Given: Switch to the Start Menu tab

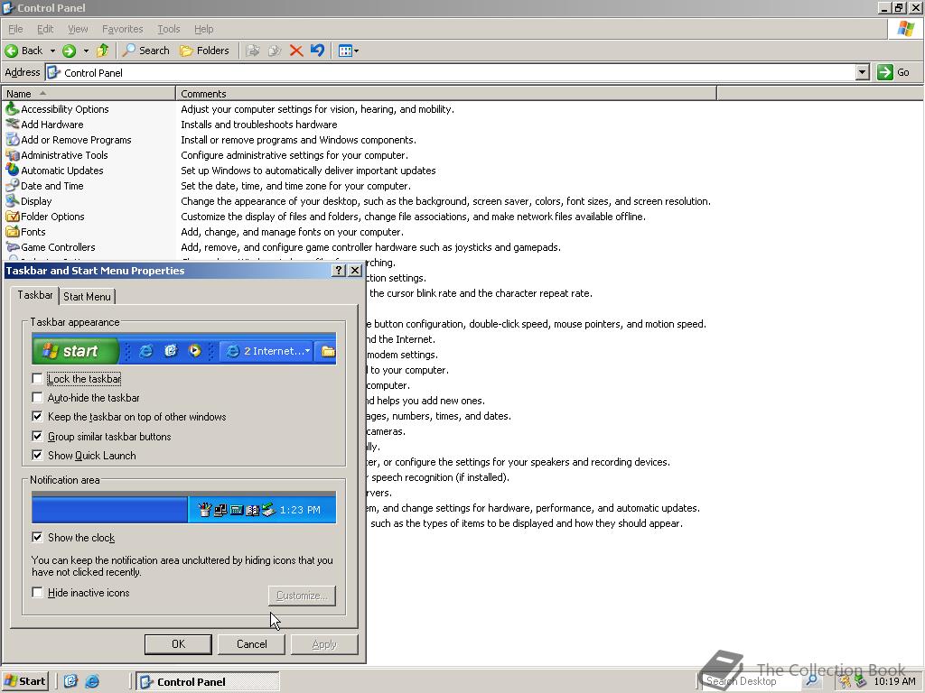Looking at the screenshot, I should coord(87,296).
